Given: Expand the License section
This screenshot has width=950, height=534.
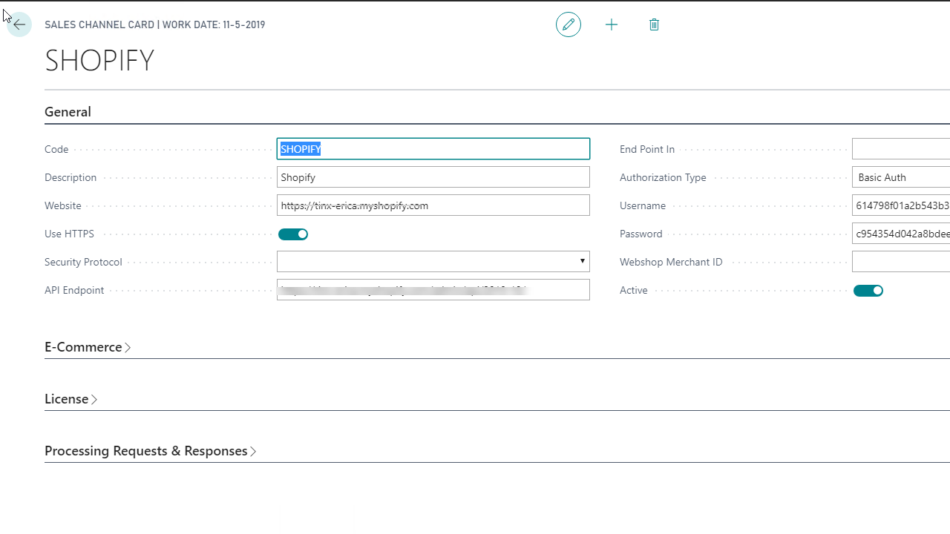Looking at the screenshot, I should (71, 399).
